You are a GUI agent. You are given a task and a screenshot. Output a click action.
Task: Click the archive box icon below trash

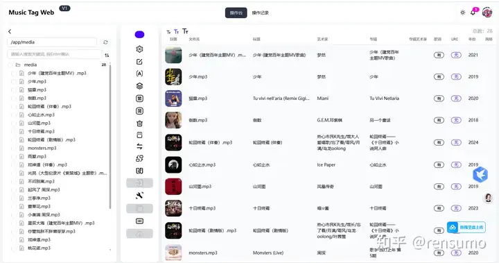pyautogui.click(x=139, y=135)
